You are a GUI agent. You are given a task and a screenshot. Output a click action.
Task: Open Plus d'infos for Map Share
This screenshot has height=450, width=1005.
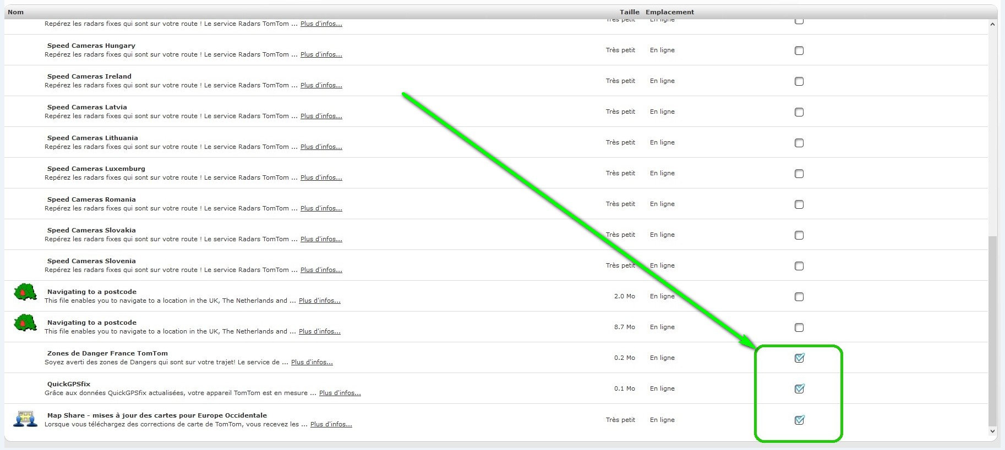click(x=331, y=424)
